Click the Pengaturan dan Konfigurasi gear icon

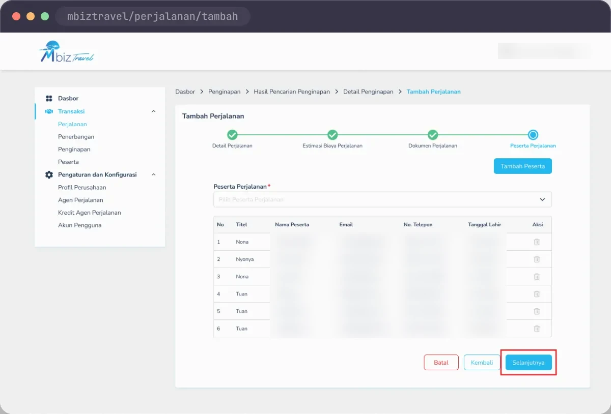point(49,174)
